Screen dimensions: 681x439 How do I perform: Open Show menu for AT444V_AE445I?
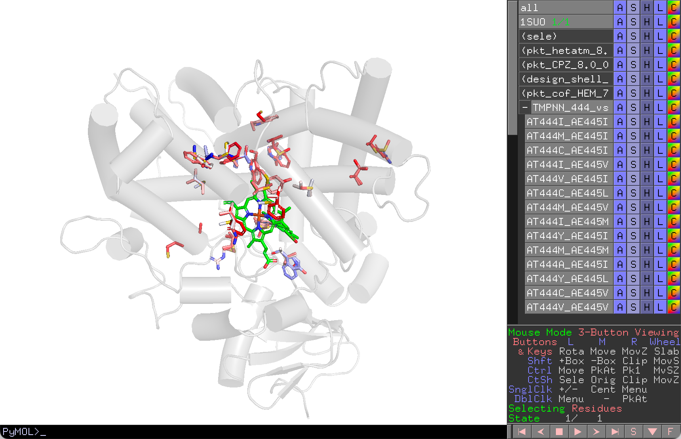(x=633, y=179)
